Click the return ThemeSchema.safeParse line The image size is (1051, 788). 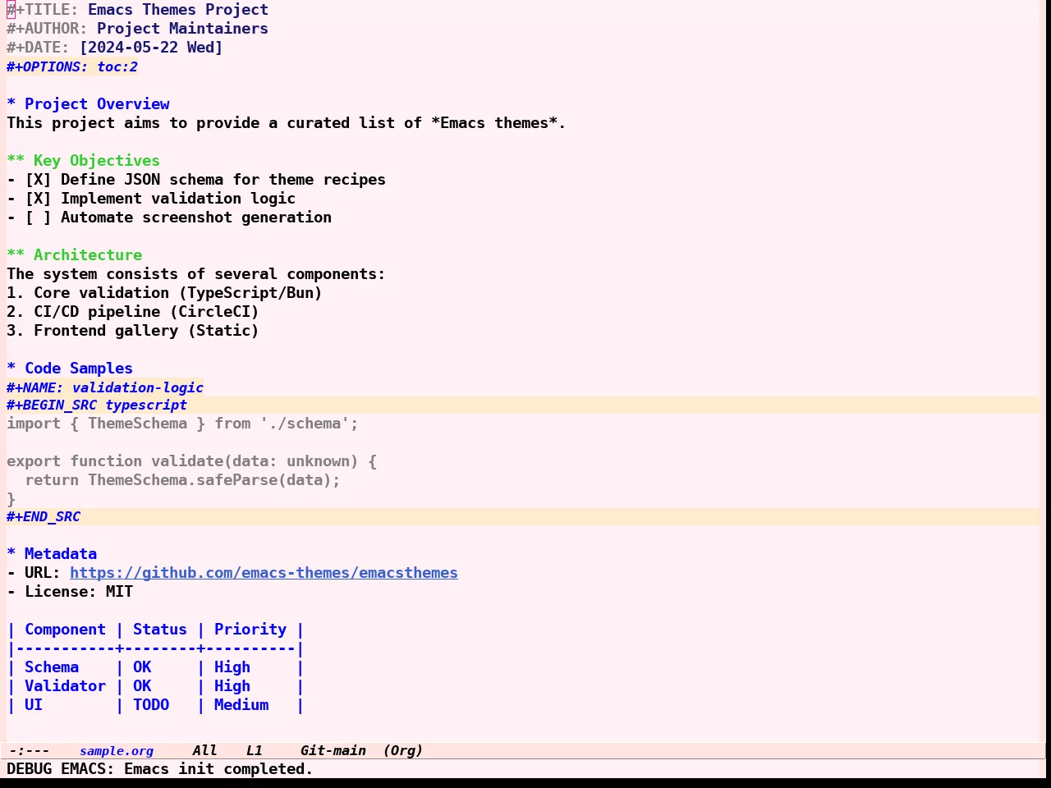[182, 480]
